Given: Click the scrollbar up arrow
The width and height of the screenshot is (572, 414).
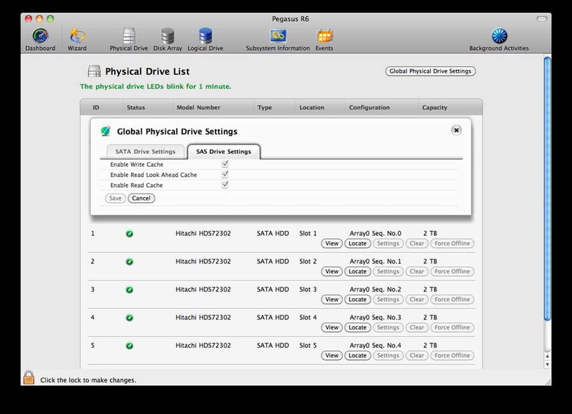Looking at the screenshot, I should (547, 356).
